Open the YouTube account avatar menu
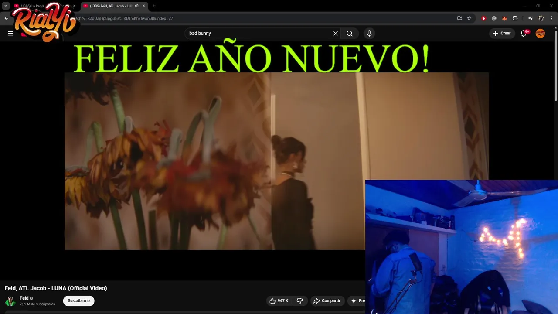Image resolution: width=558 pixels, height=314 pixels. coord(540,33)
